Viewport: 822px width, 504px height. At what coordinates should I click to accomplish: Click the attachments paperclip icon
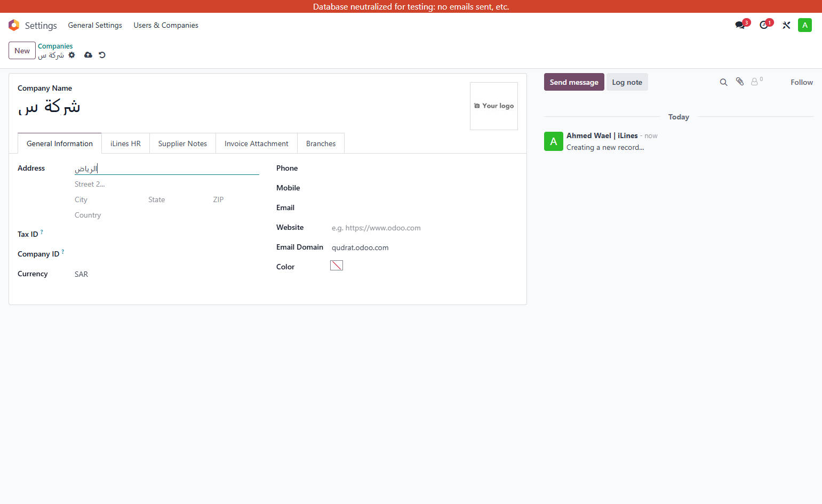pos(740,82)
